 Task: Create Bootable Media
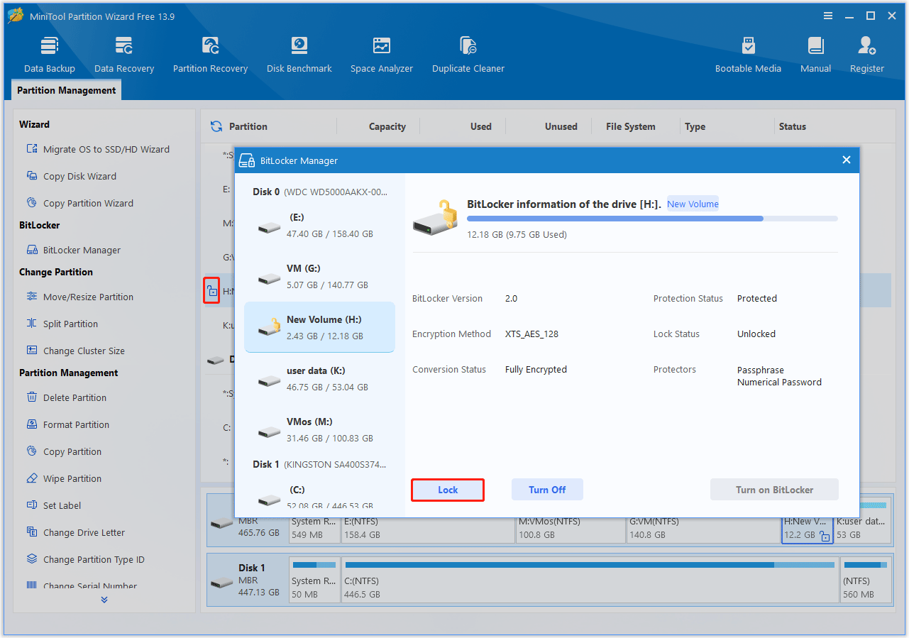(748, 55)
